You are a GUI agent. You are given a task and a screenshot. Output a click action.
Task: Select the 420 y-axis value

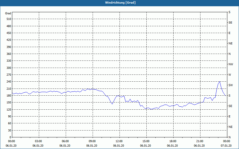pos(9,40)
